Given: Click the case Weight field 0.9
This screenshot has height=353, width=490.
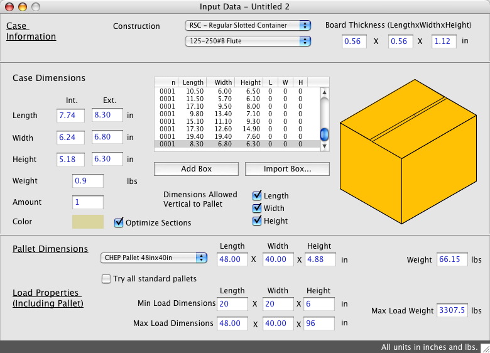Looking at the screenshot, I should (x=88, y=181).
